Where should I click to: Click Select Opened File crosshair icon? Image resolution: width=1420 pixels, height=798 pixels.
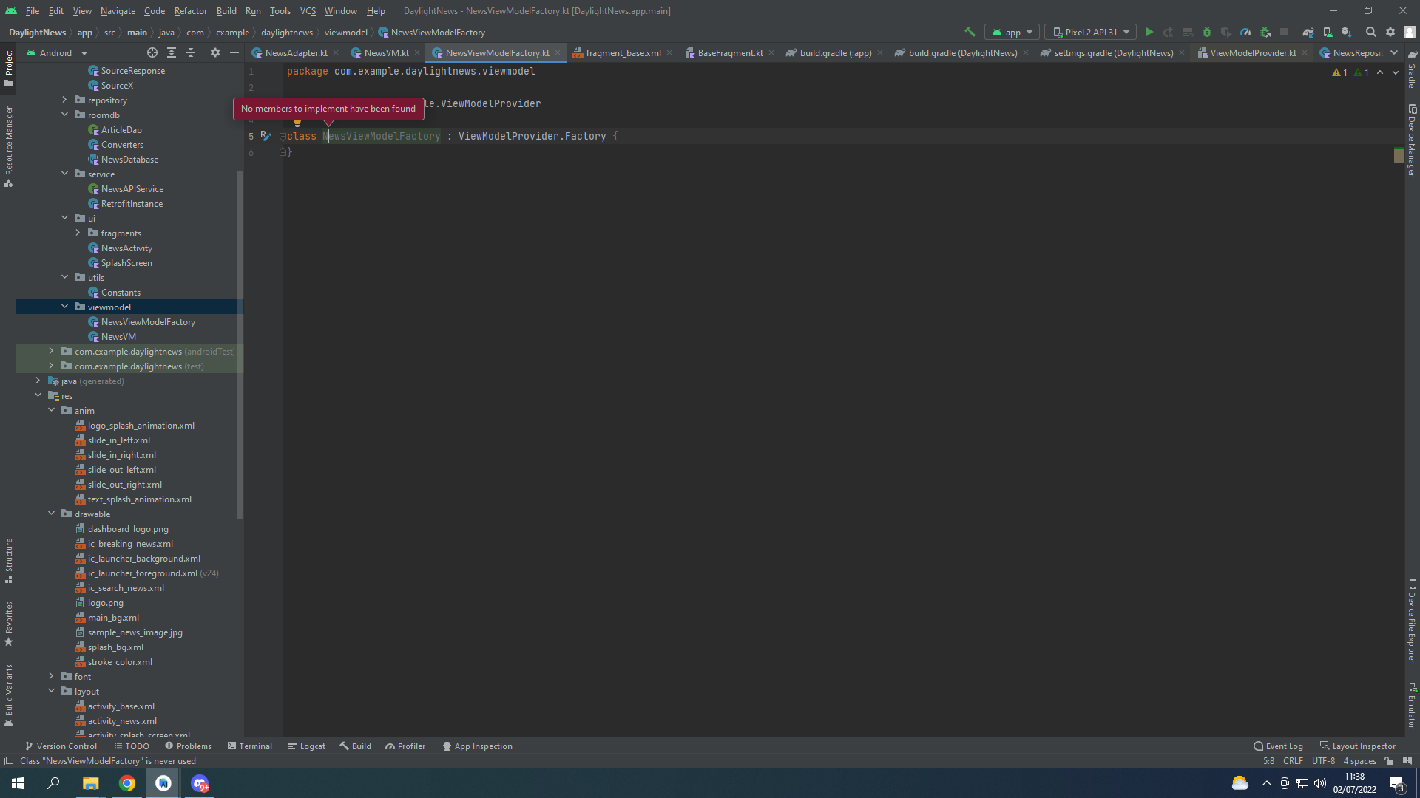tap(152, 52)
